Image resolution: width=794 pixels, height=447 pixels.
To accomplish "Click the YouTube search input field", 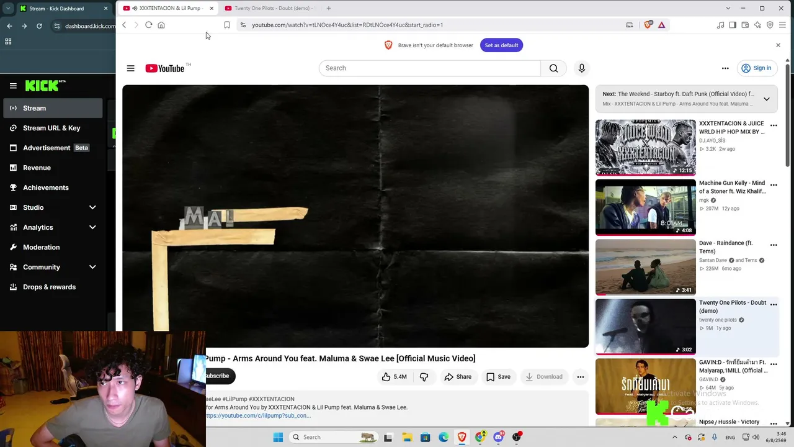I will 430,68.
